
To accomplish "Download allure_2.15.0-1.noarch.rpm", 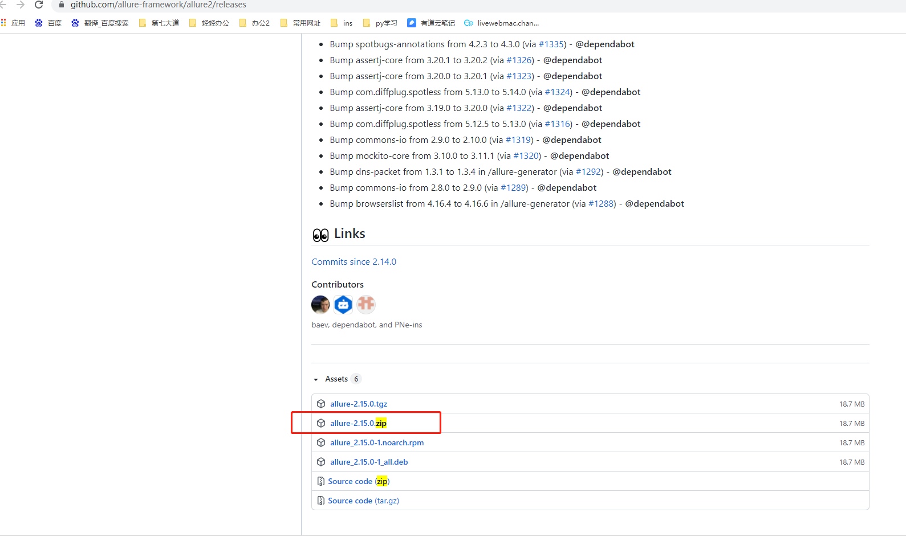I will pyautogui.click(x=377, y=442).
